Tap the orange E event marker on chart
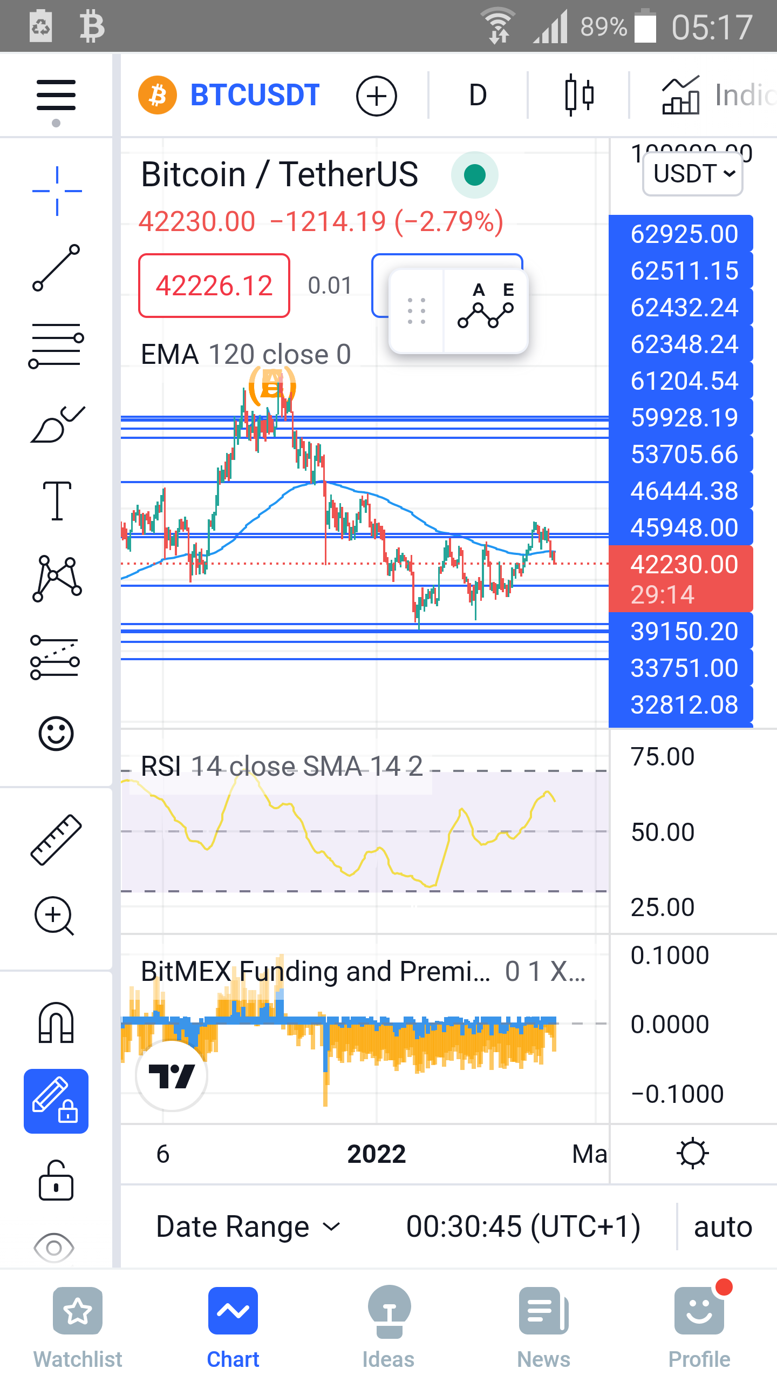Viewport: 777px width, 1382px height. click(x=272, y=385)
